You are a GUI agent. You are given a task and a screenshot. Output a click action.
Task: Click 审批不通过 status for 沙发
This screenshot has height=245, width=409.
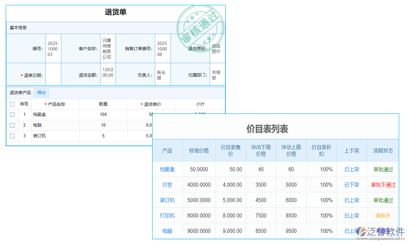click(x=383, y=185)
